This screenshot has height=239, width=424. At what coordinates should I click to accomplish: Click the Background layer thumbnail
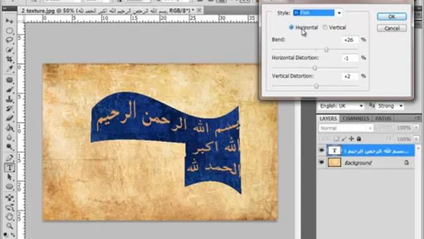click(x=334, y=163)
